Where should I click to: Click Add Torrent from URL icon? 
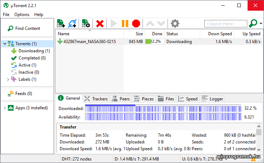[73, 23]
